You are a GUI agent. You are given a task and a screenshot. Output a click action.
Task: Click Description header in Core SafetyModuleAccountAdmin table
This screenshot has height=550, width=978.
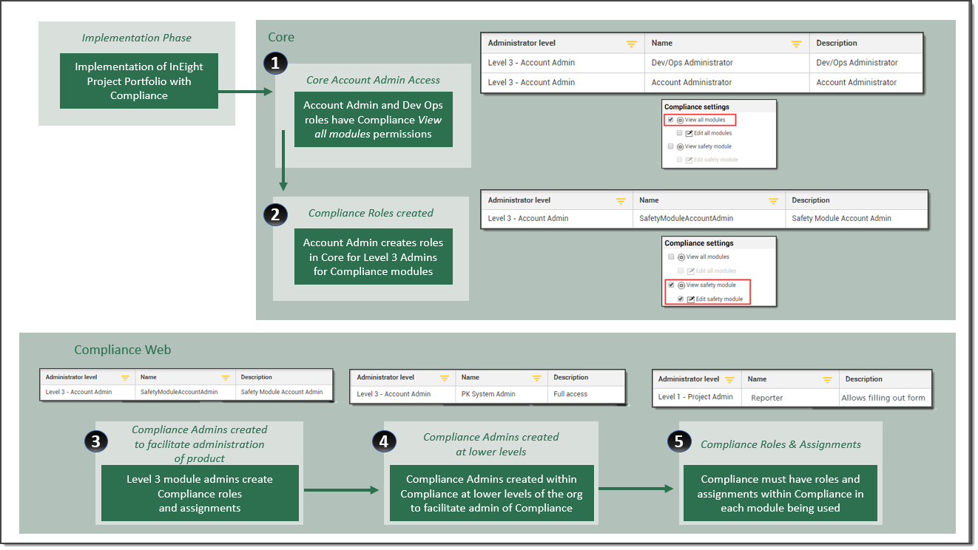[x=811, y=200]
